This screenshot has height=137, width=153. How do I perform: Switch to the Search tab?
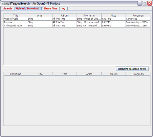point(7,8)
